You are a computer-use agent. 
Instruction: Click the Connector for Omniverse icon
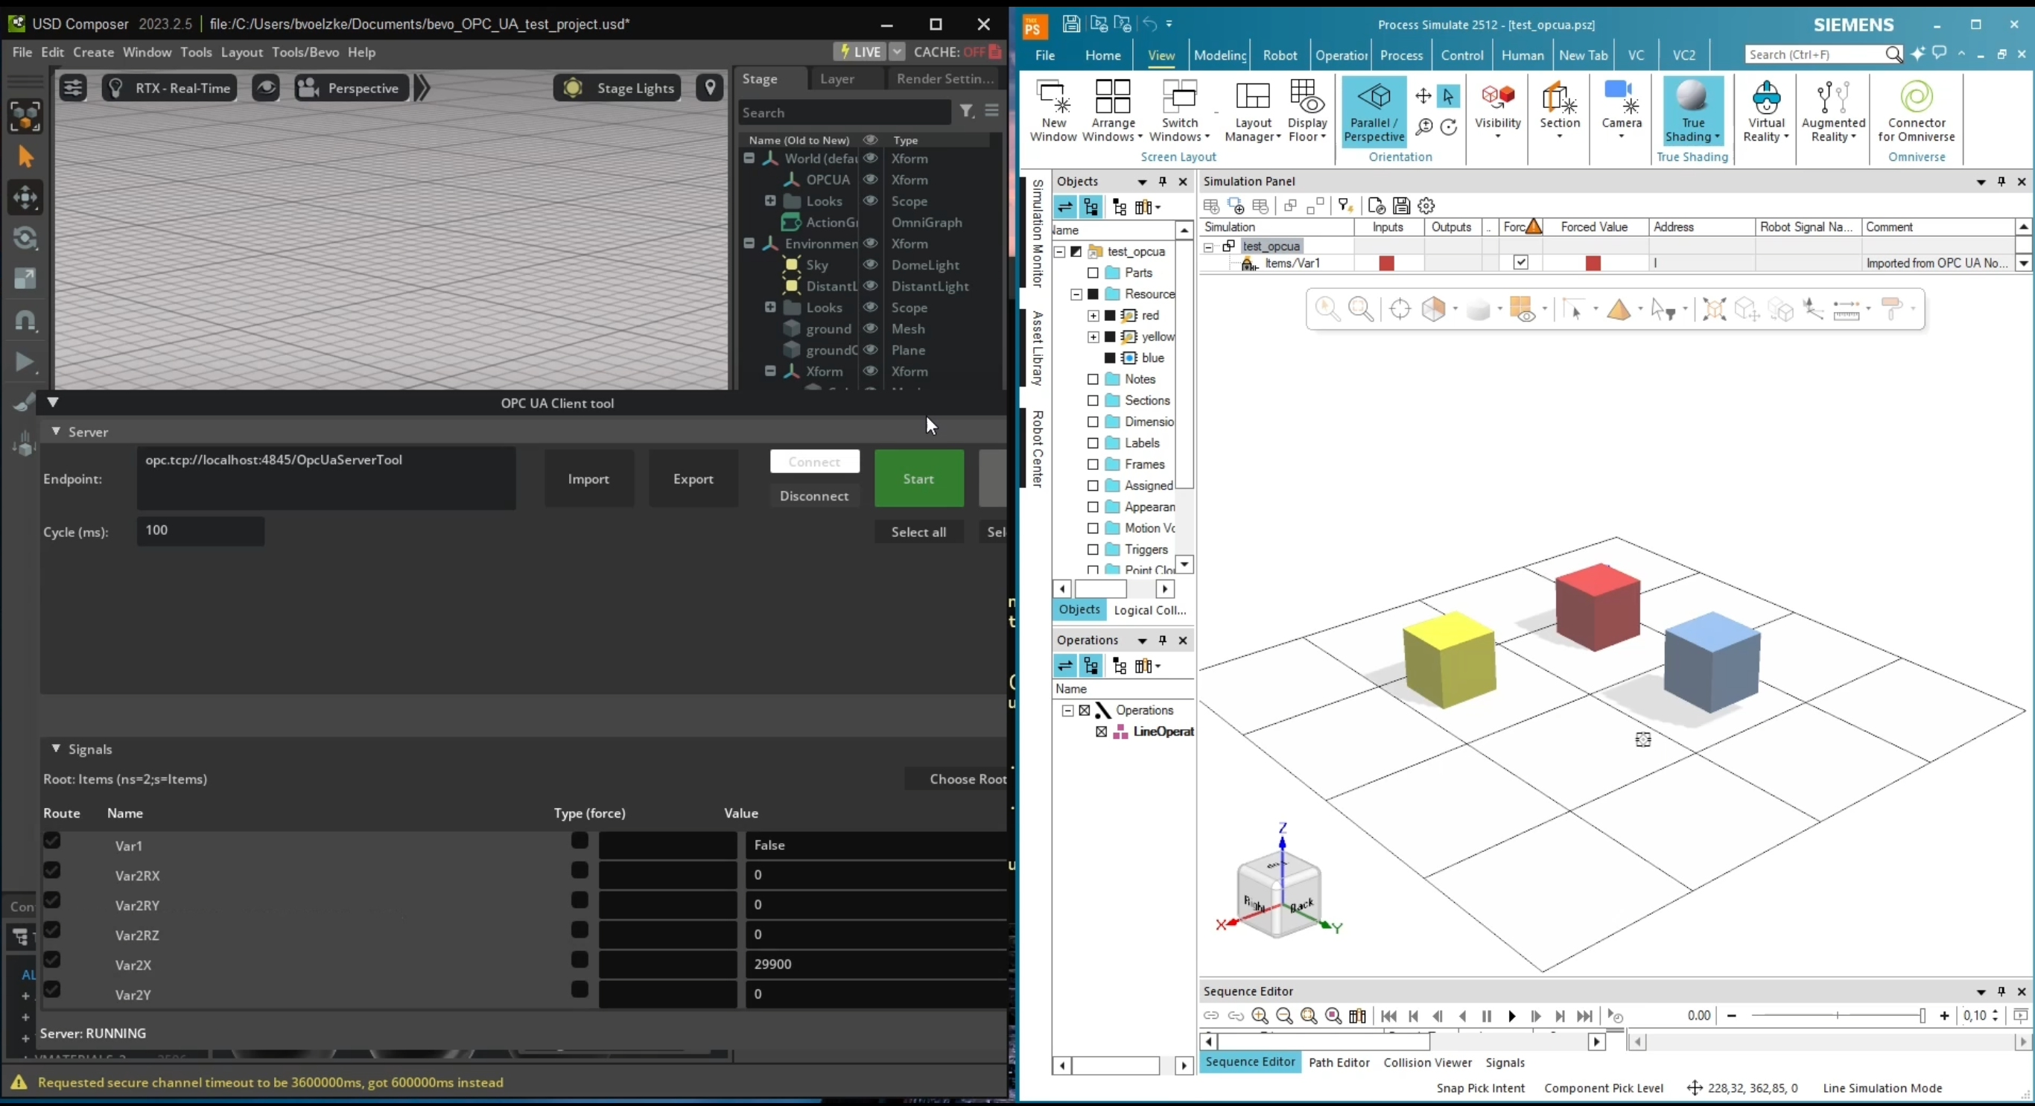[1917, 97]
